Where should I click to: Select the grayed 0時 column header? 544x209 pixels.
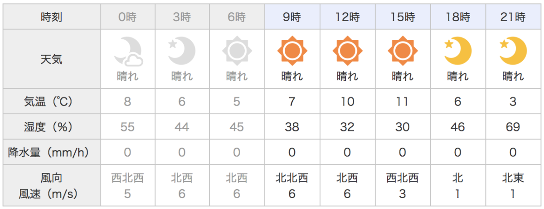(127, 18)
